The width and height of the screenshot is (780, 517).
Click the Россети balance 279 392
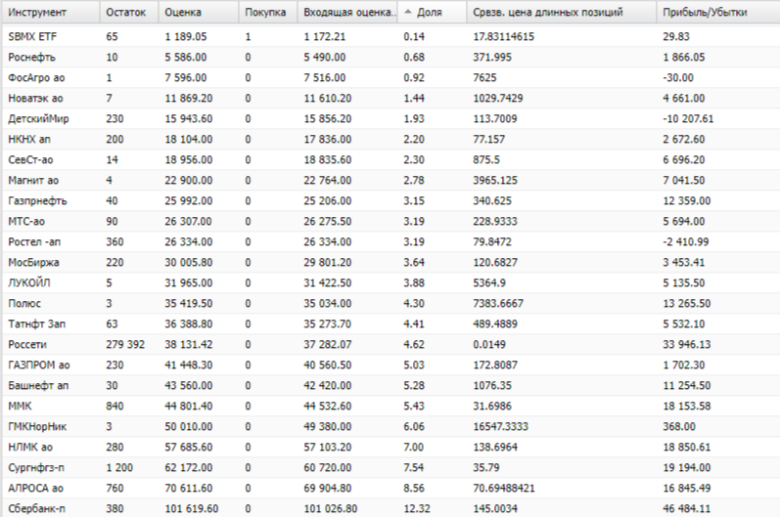(125, 345)
